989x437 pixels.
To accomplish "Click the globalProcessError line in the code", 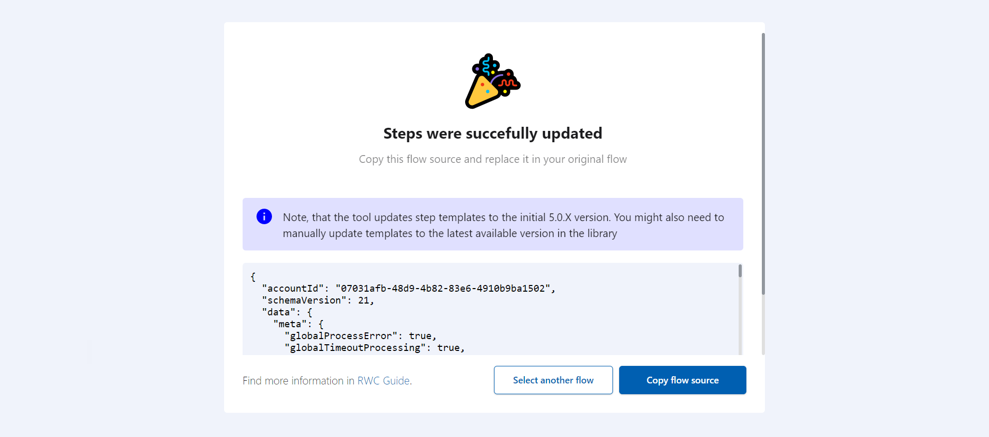I will 361,336.
